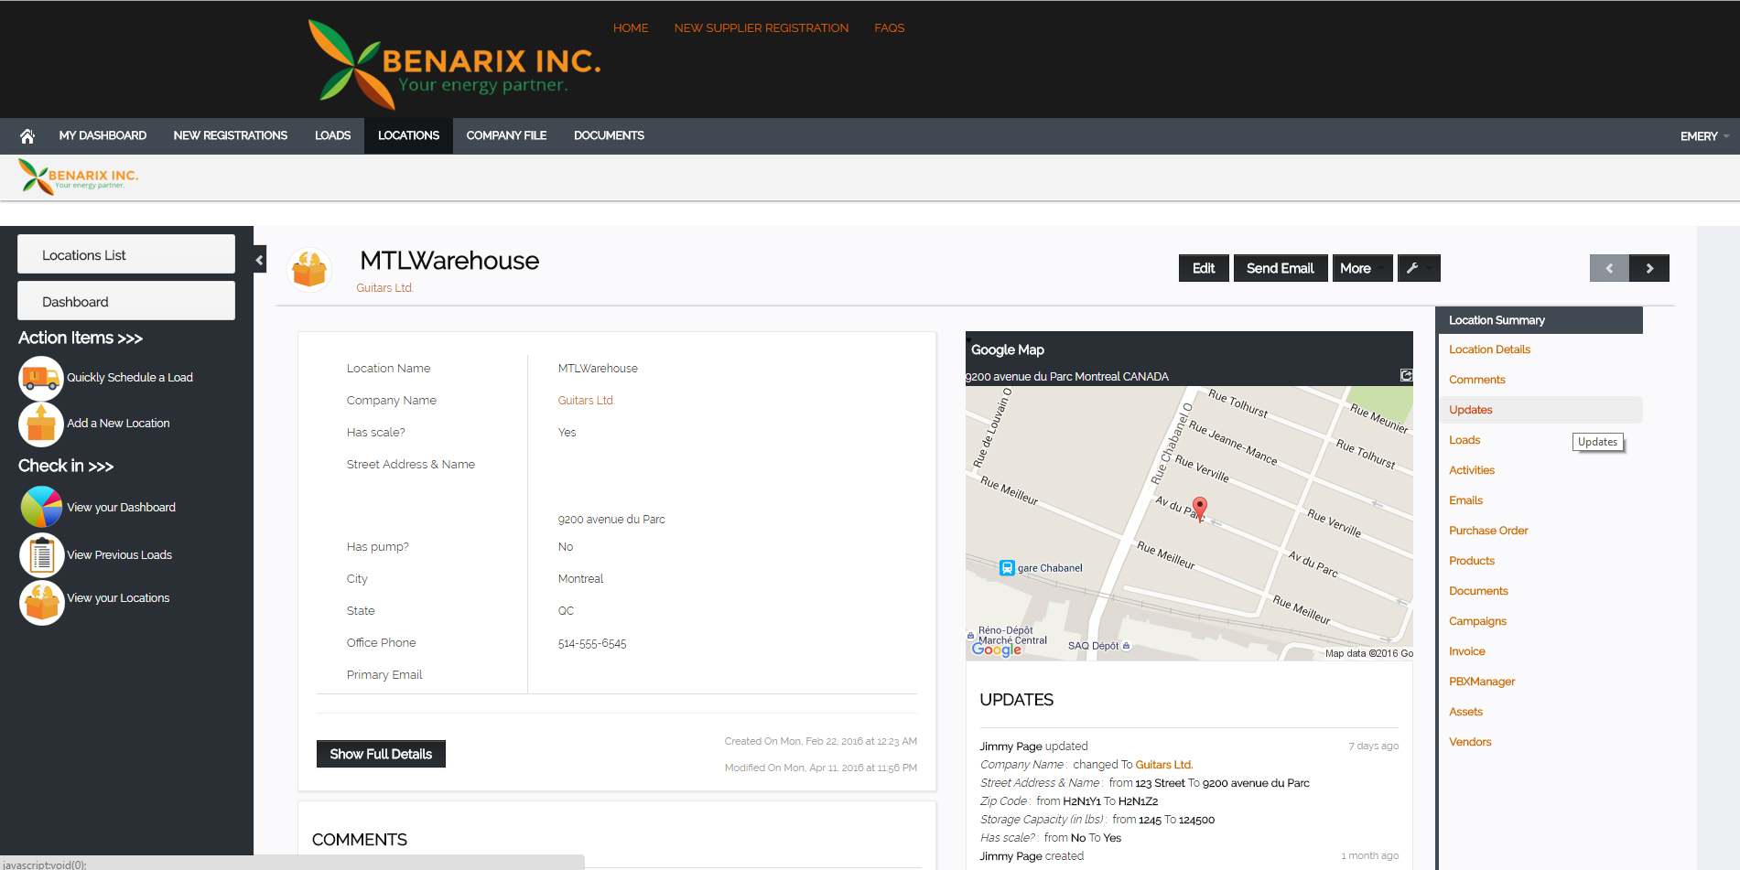Image resolution: width=1740 pixels, height=870 pixels.
Task: Open Invoice in the right panel
Action: [1466, 651]
